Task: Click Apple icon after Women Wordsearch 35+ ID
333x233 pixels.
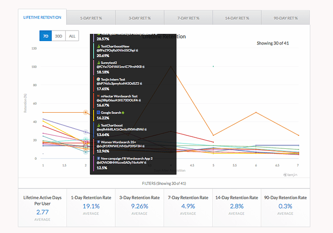Action: 143,146
